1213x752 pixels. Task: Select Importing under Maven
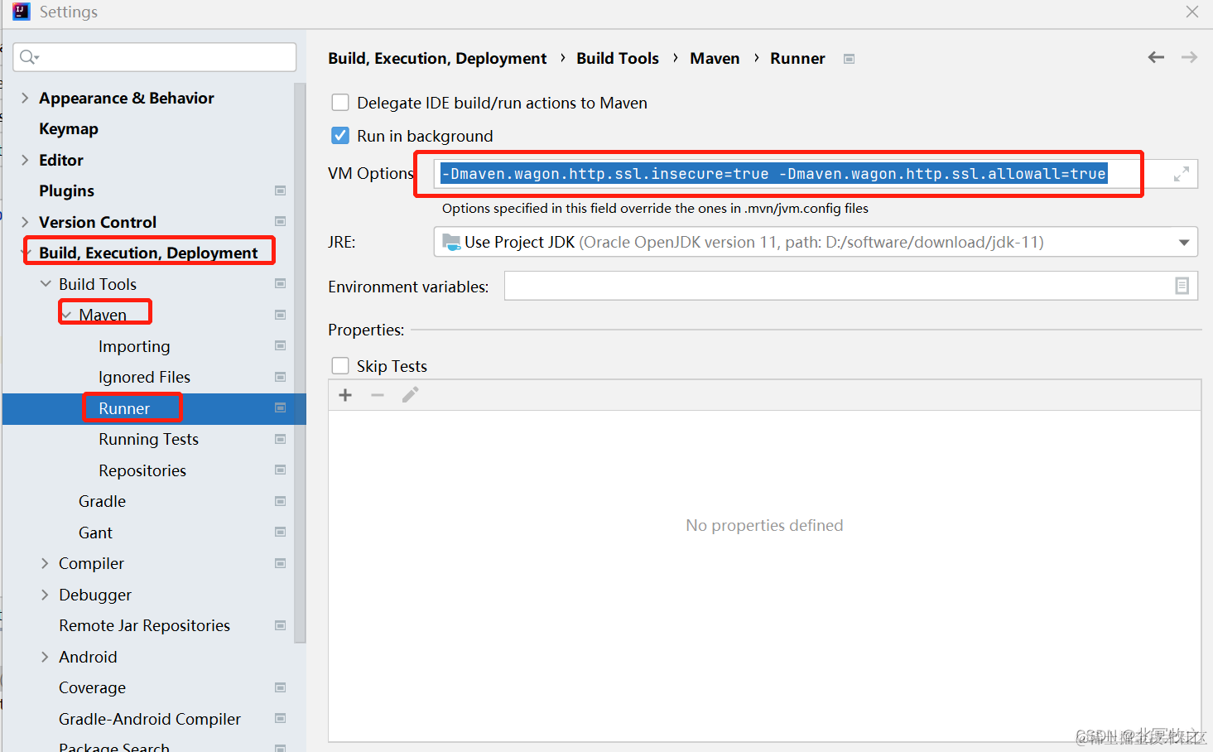pyautogui.click(x=134, y=346)
